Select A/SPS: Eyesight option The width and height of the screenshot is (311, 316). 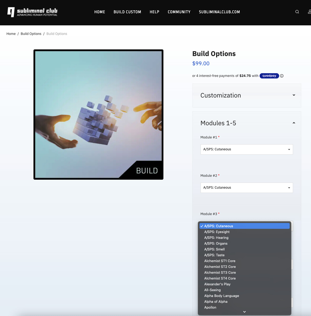245,232
